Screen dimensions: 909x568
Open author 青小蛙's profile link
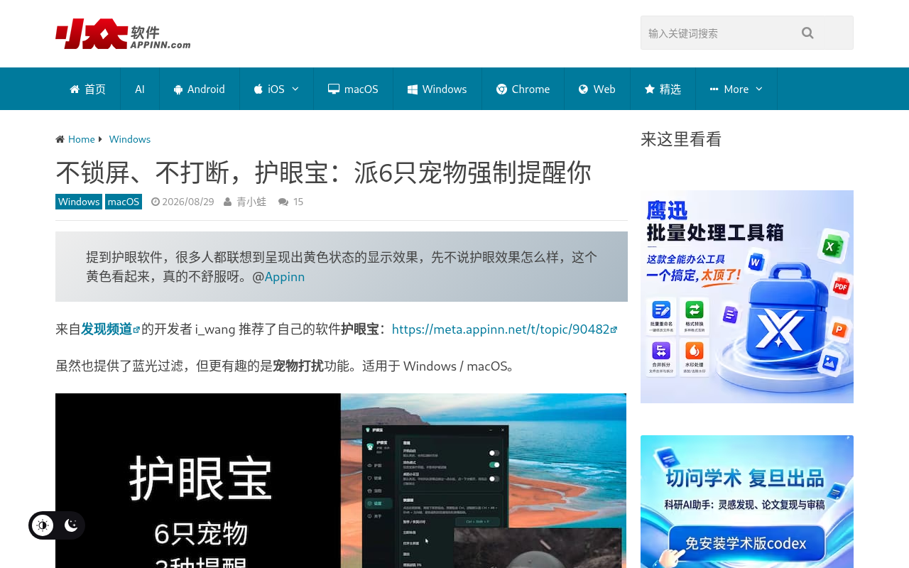tap(251, 202)
